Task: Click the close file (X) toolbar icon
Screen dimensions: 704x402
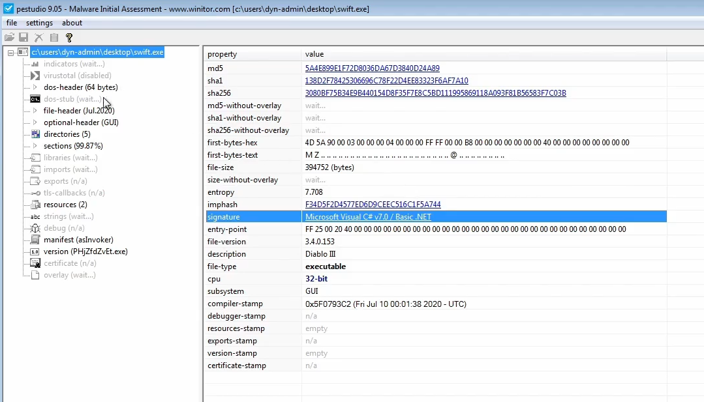Action: pyautogui.click(x=39, y=38)
